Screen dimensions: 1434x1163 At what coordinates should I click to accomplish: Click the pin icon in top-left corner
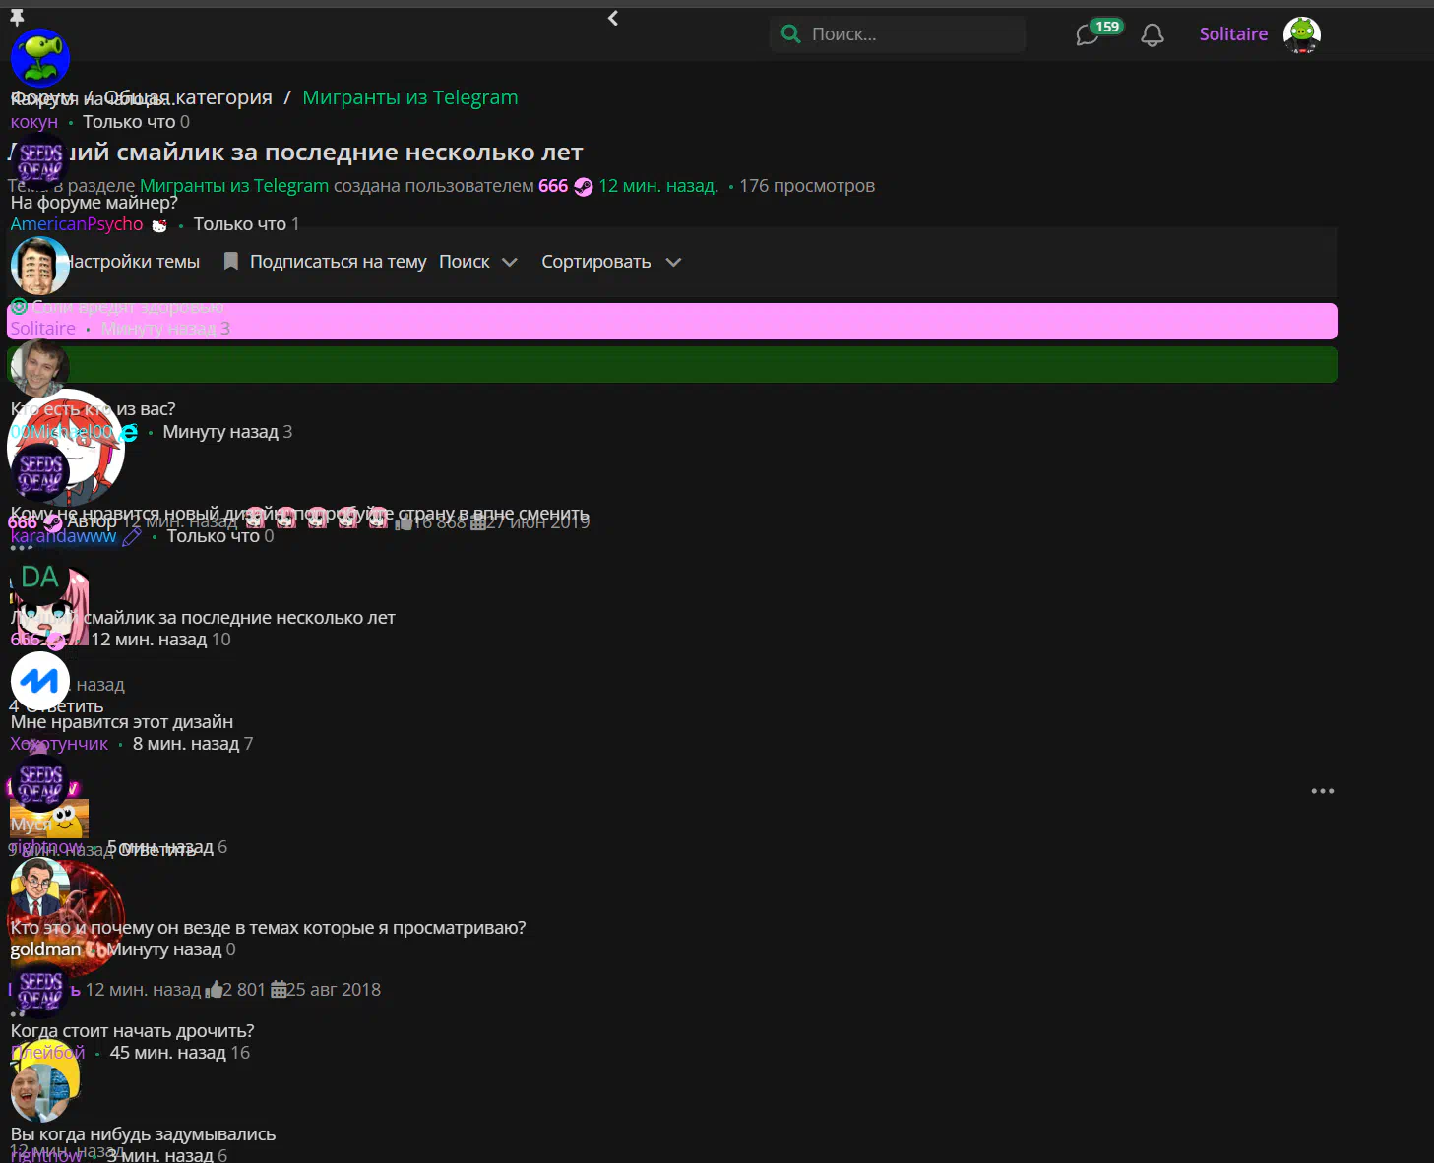coord(17,17)
